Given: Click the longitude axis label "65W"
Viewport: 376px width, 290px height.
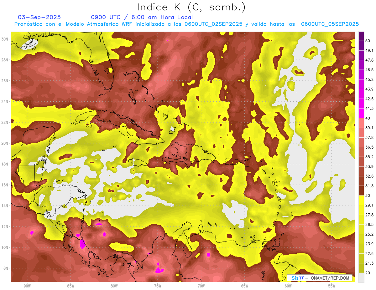Looking at the screenshot, I should point(245,286).
